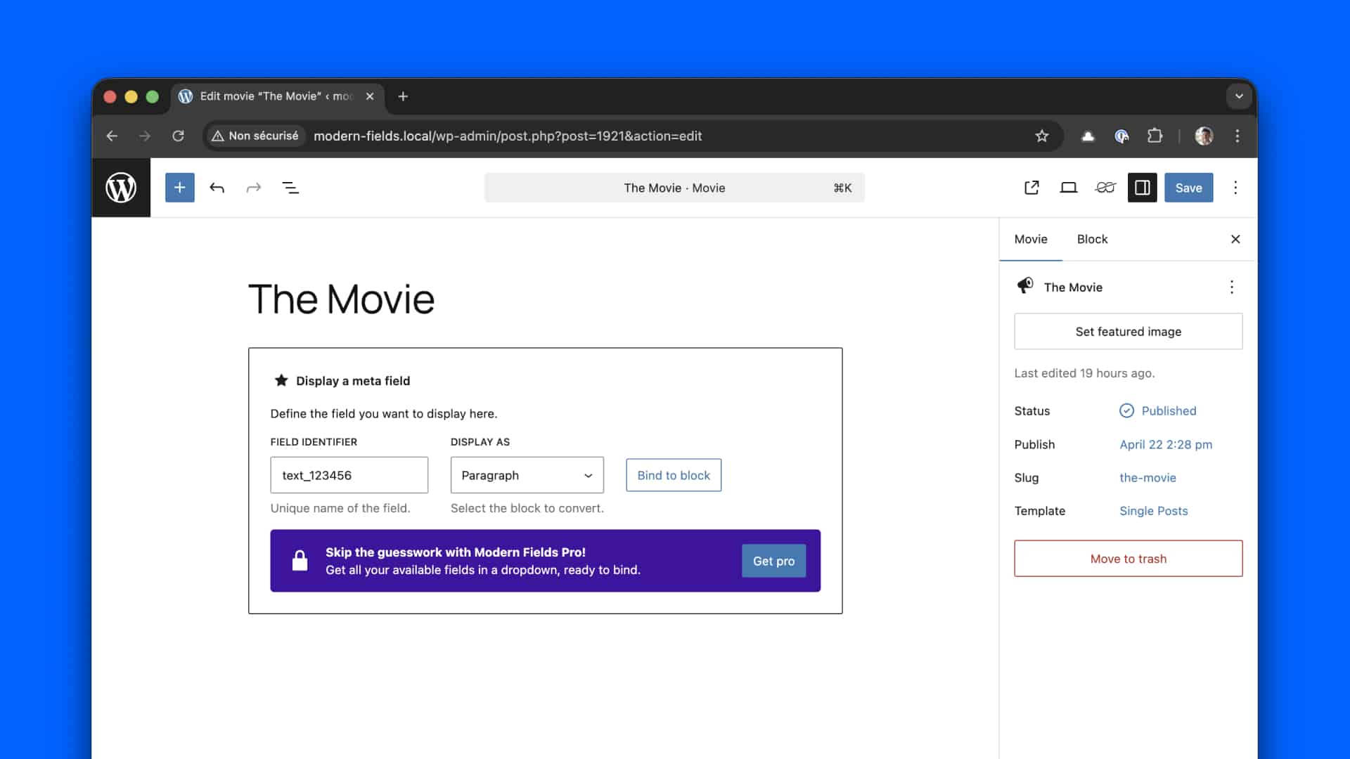The image size is (1350, 759).
Task: Click Move to trash
Action: click(1129, 559)
